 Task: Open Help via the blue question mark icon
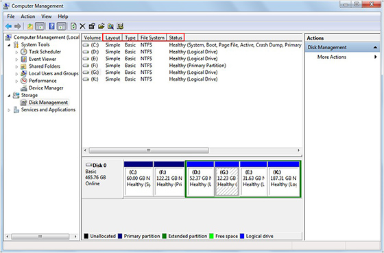click(51, 26)
